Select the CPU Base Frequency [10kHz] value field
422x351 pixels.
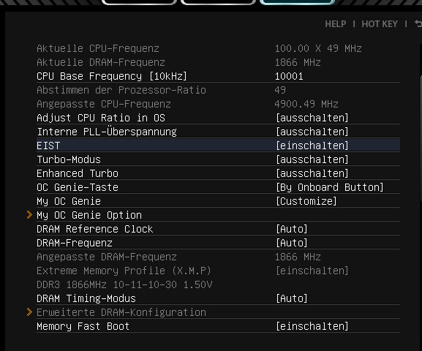tap(289, 76)
